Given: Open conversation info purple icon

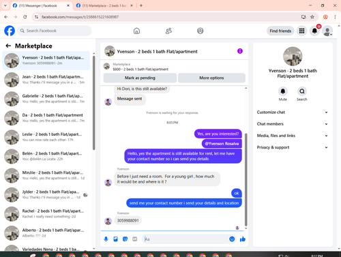Looking at the screenshot, I should (x=240, y=51).
